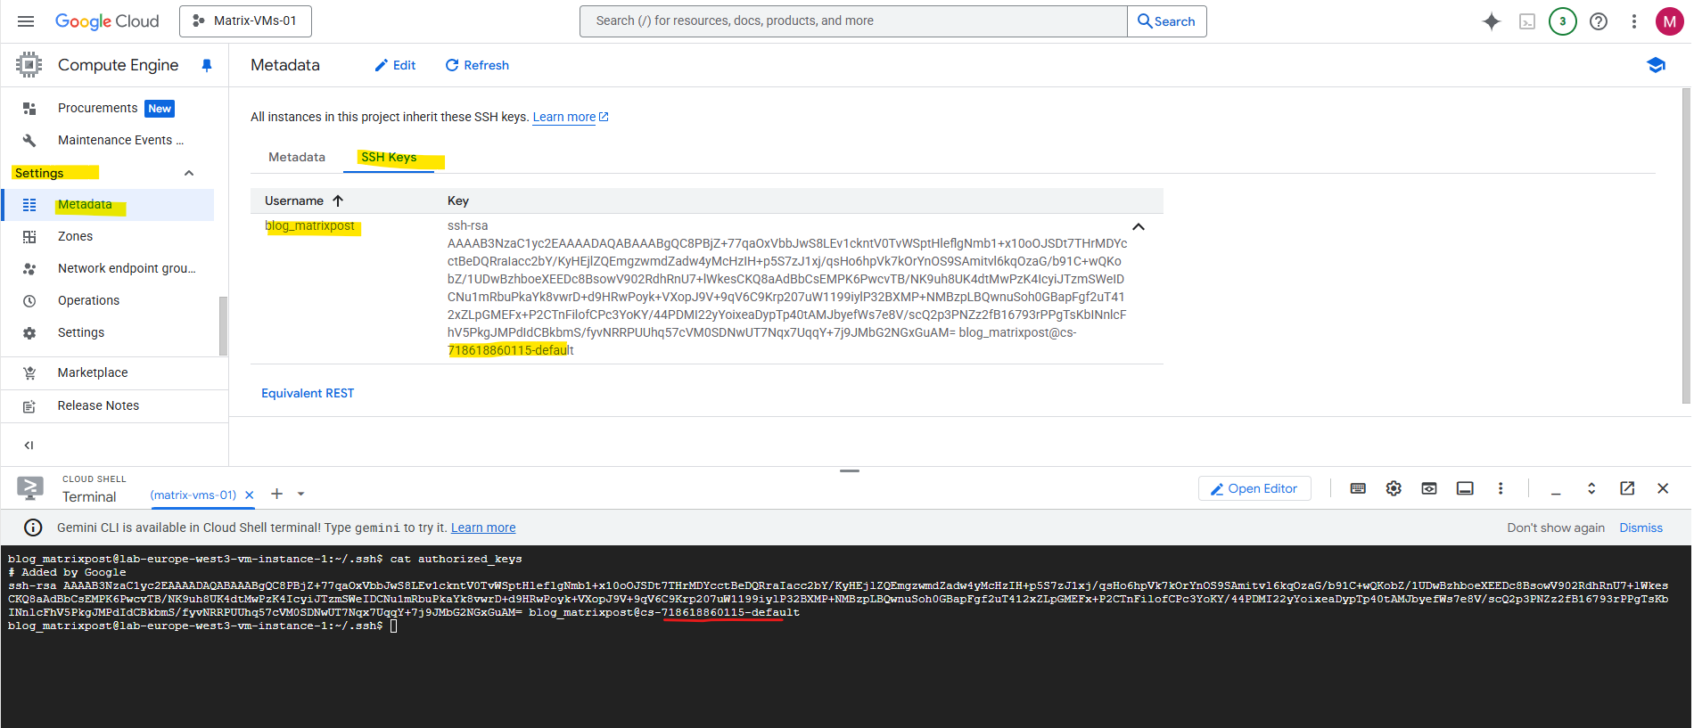Select Metadata in the sidebar
1694x728 pixels.
[x=108, y=205]
